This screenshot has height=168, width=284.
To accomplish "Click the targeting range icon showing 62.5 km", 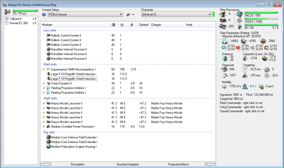I will [x=245, y=69].
